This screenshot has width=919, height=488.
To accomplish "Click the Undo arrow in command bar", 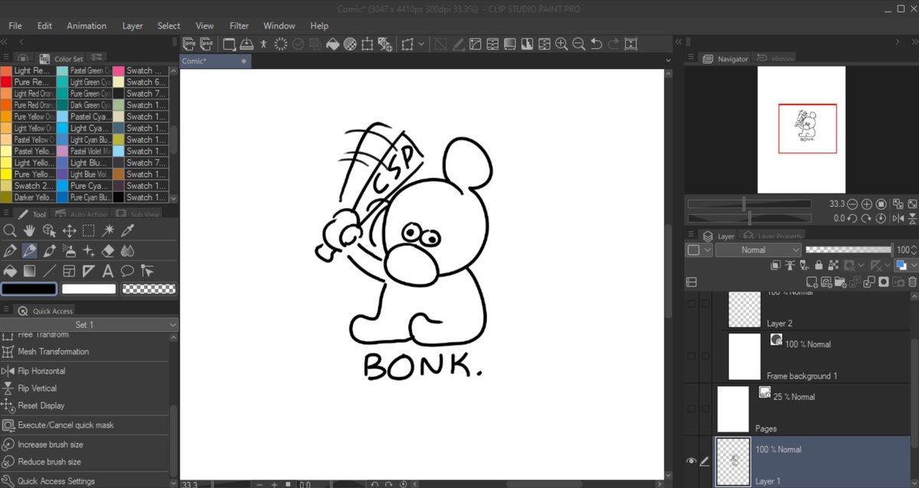I will (597, 44).
